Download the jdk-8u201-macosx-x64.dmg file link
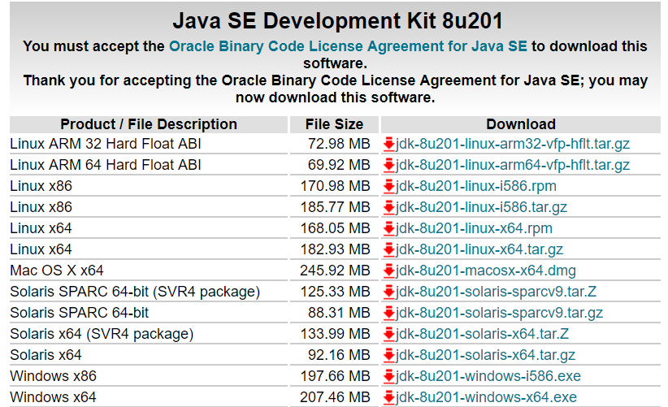Screen dimensions: 668x407 click(486, 271)
